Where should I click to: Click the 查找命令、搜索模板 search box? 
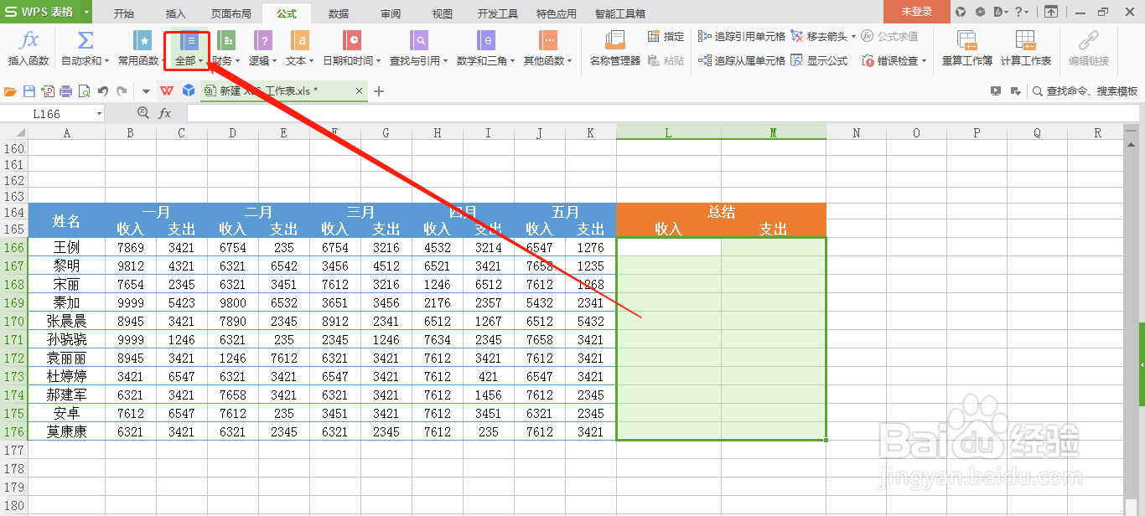[1085, 91]
